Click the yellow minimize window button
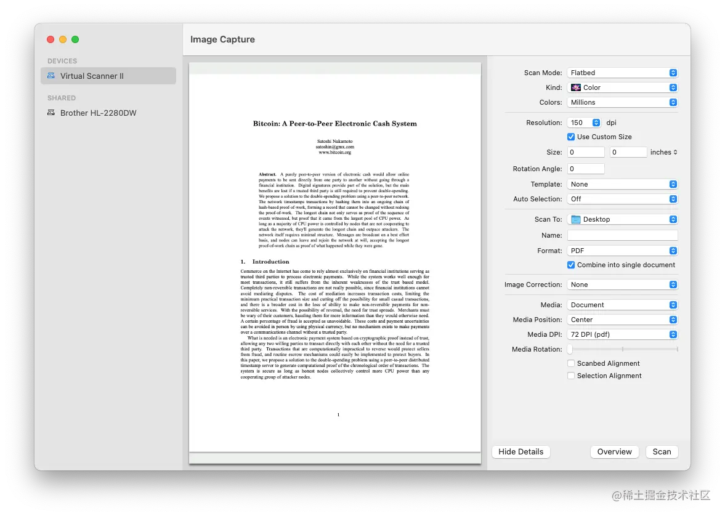This screenshot has height=516, width=725. click(x=63, y=39)
